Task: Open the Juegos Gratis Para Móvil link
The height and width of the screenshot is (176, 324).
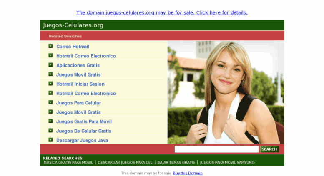Action: [84, 121]
